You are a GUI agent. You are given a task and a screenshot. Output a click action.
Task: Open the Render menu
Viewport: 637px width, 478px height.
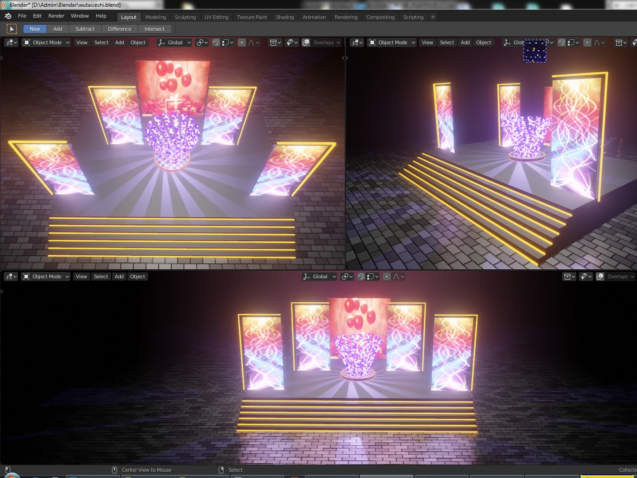coord(56,15)
